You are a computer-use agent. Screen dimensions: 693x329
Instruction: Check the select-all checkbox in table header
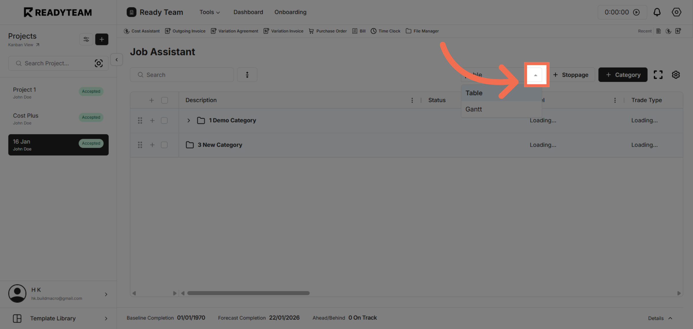165,100
